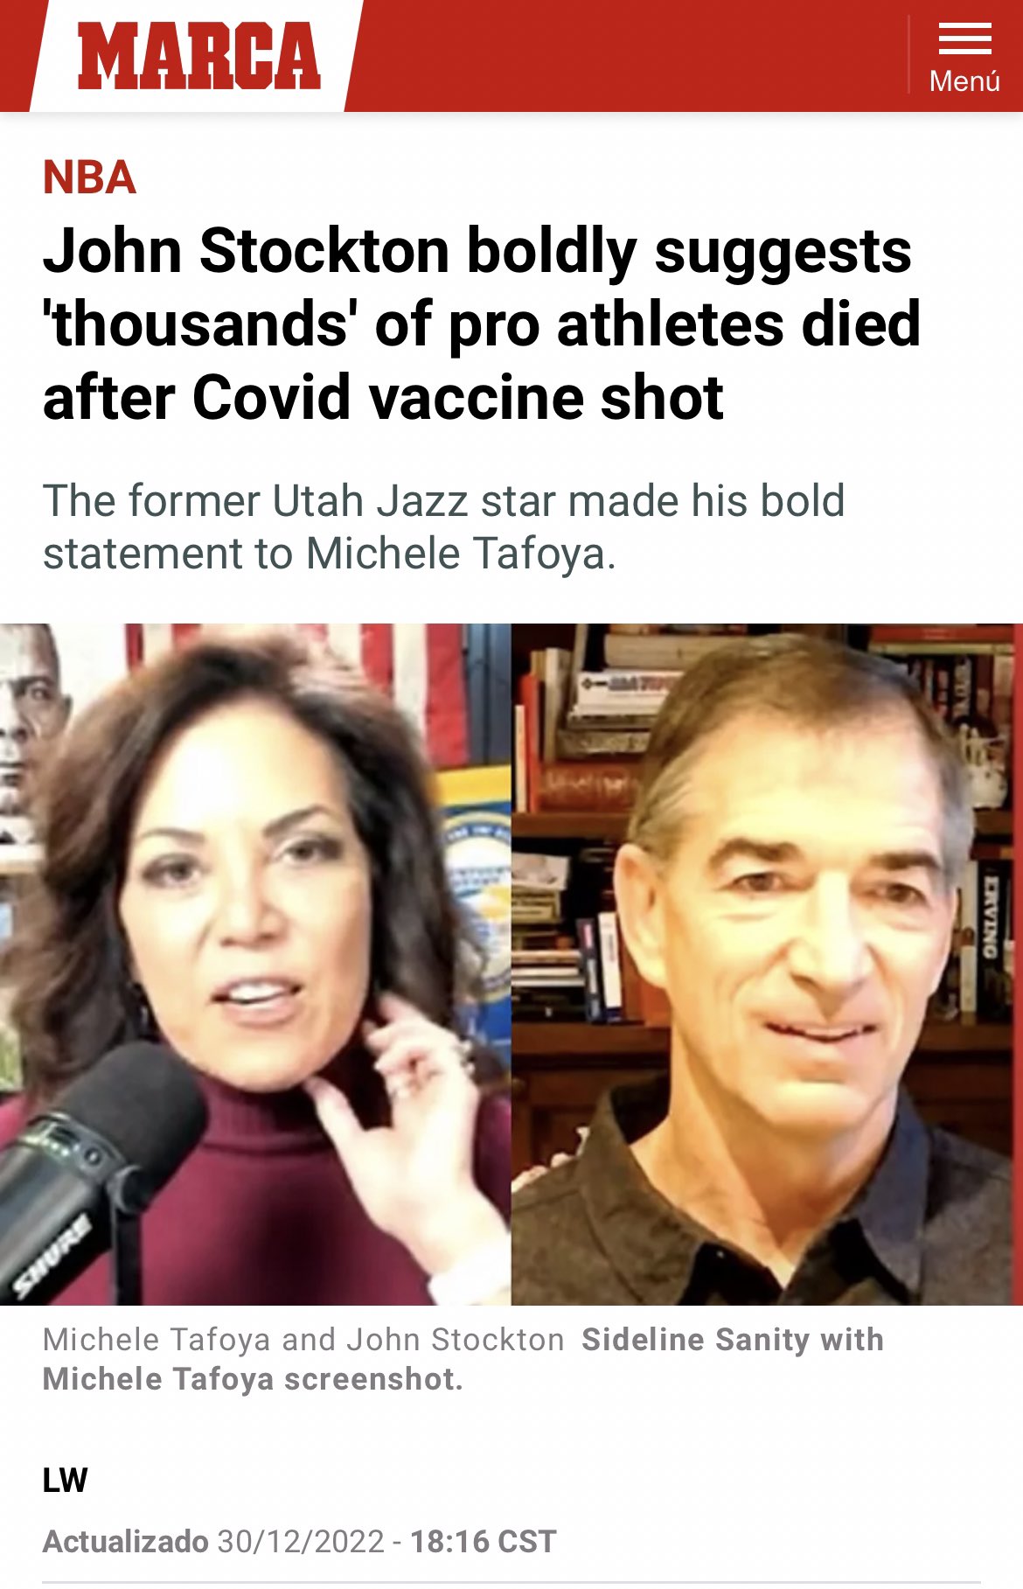Tap the 18:16 CST timestamp
Image resolution: width=1023 pixels, height=1589 pixels.
point(483,1542)
